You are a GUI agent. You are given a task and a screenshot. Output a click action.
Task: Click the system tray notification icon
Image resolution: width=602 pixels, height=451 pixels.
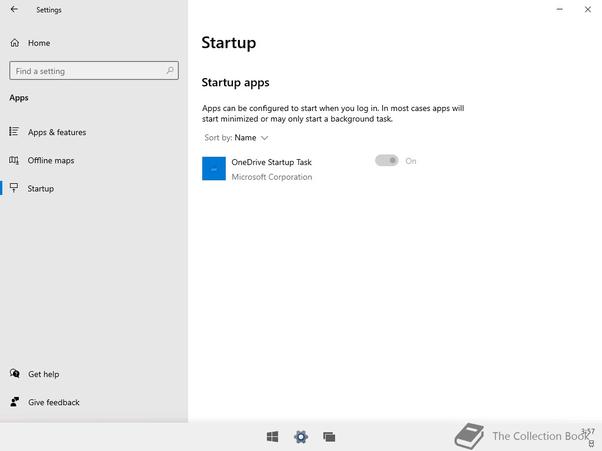[x=591, y=444]
